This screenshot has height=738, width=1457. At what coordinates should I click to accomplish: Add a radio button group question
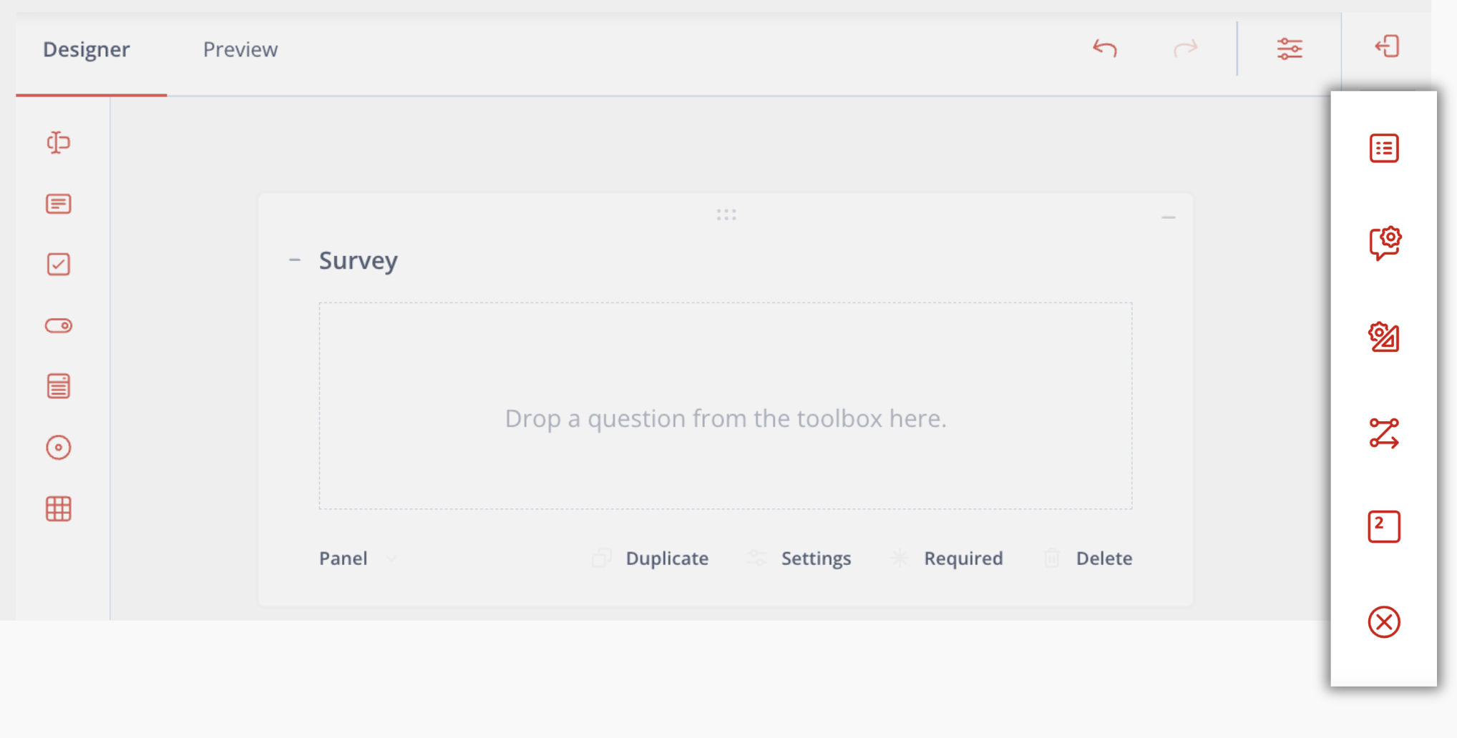59,448
